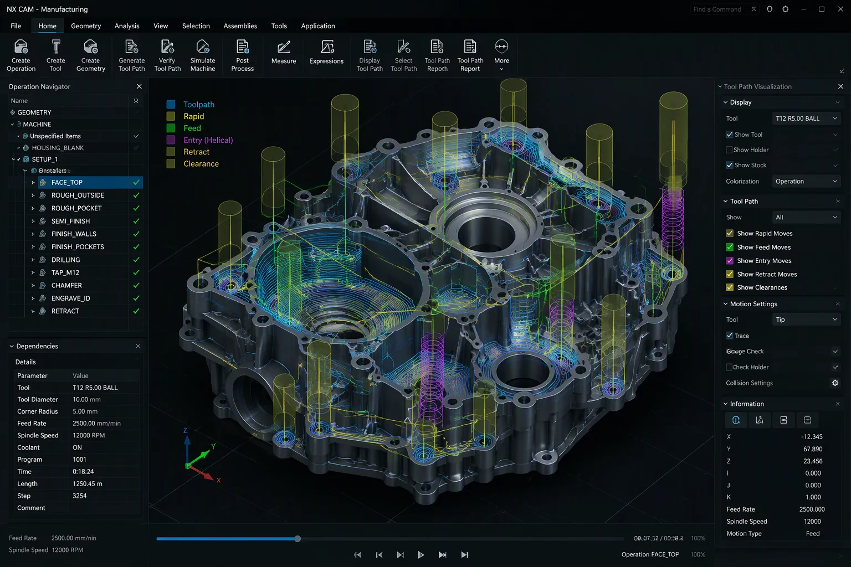Viewport: 851px width, 567px height.
Task: Run Verify Tool Path
Action: (167, 55)
